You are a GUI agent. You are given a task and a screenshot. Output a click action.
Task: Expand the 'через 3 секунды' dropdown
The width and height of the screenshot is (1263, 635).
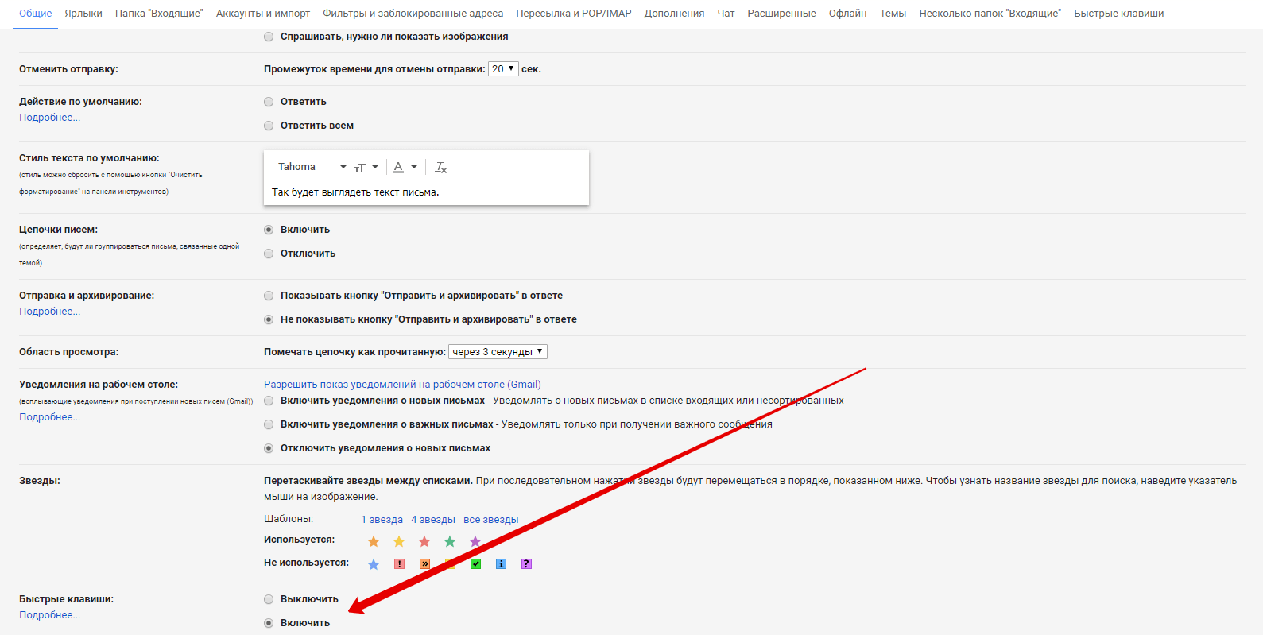tap(498, 352)
